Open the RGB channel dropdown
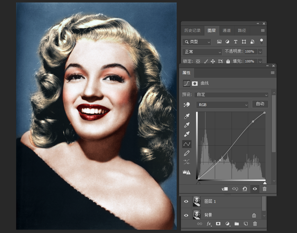The width and height of the screenshot is (297, 233). (x=222, y=105)
